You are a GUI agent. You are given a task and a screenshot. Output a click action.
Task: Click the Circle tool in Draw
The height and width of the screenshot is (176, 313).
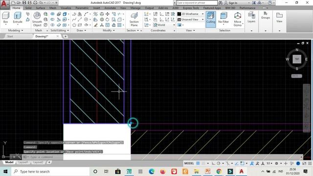(x=86, y=20)
